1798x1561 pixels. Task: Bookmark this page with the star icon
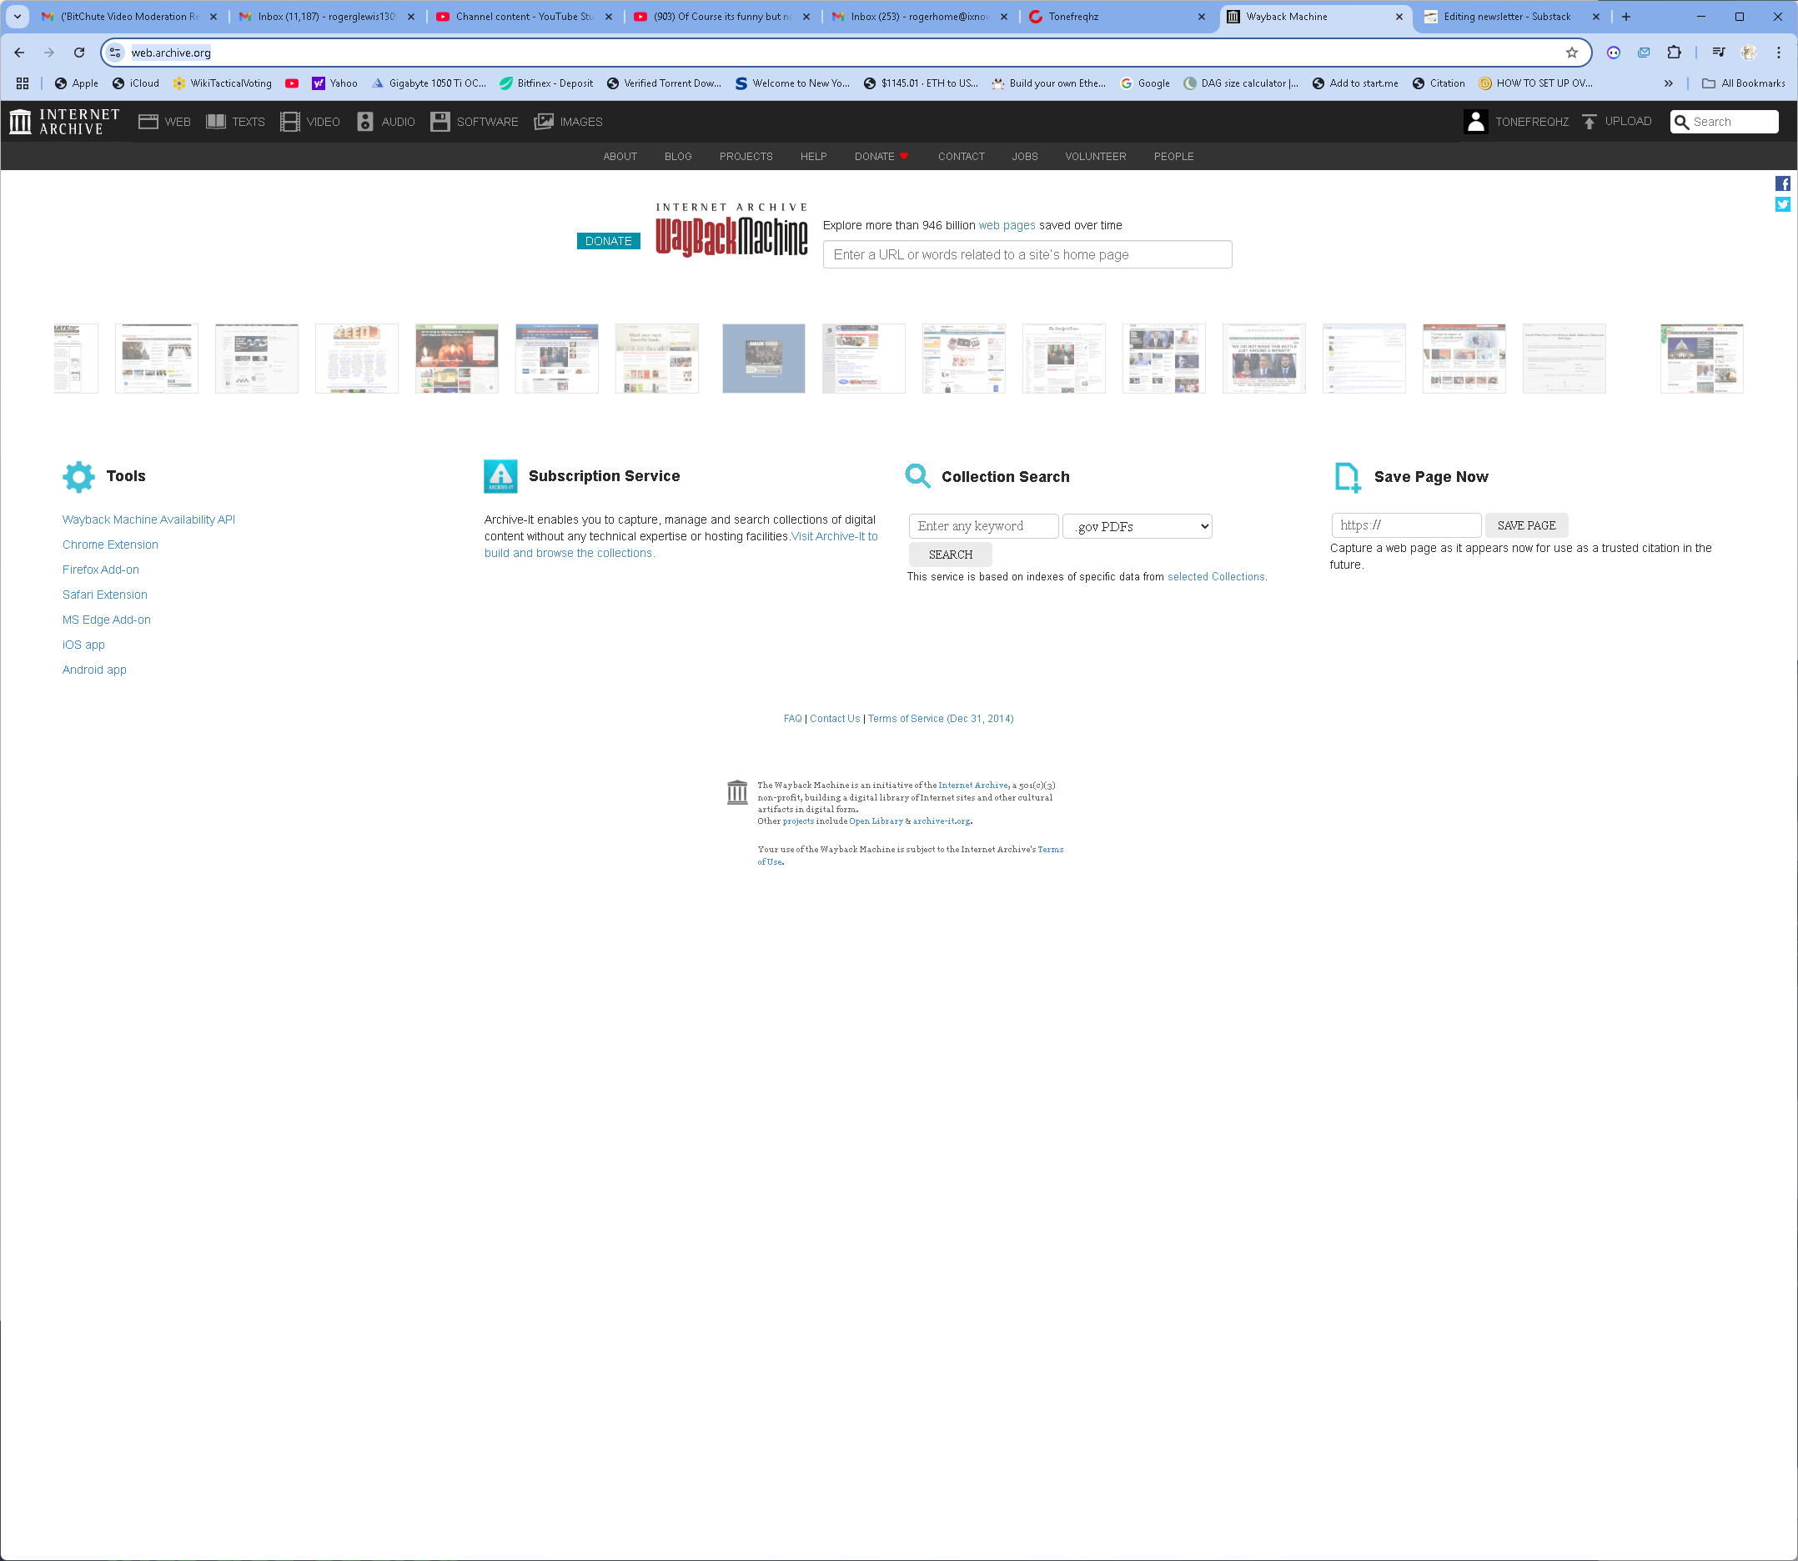click(1571, 53)
